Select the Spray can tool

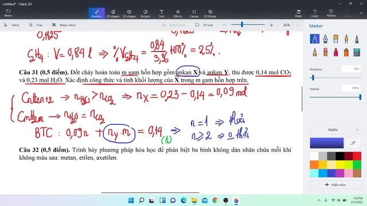click(346, 52)
